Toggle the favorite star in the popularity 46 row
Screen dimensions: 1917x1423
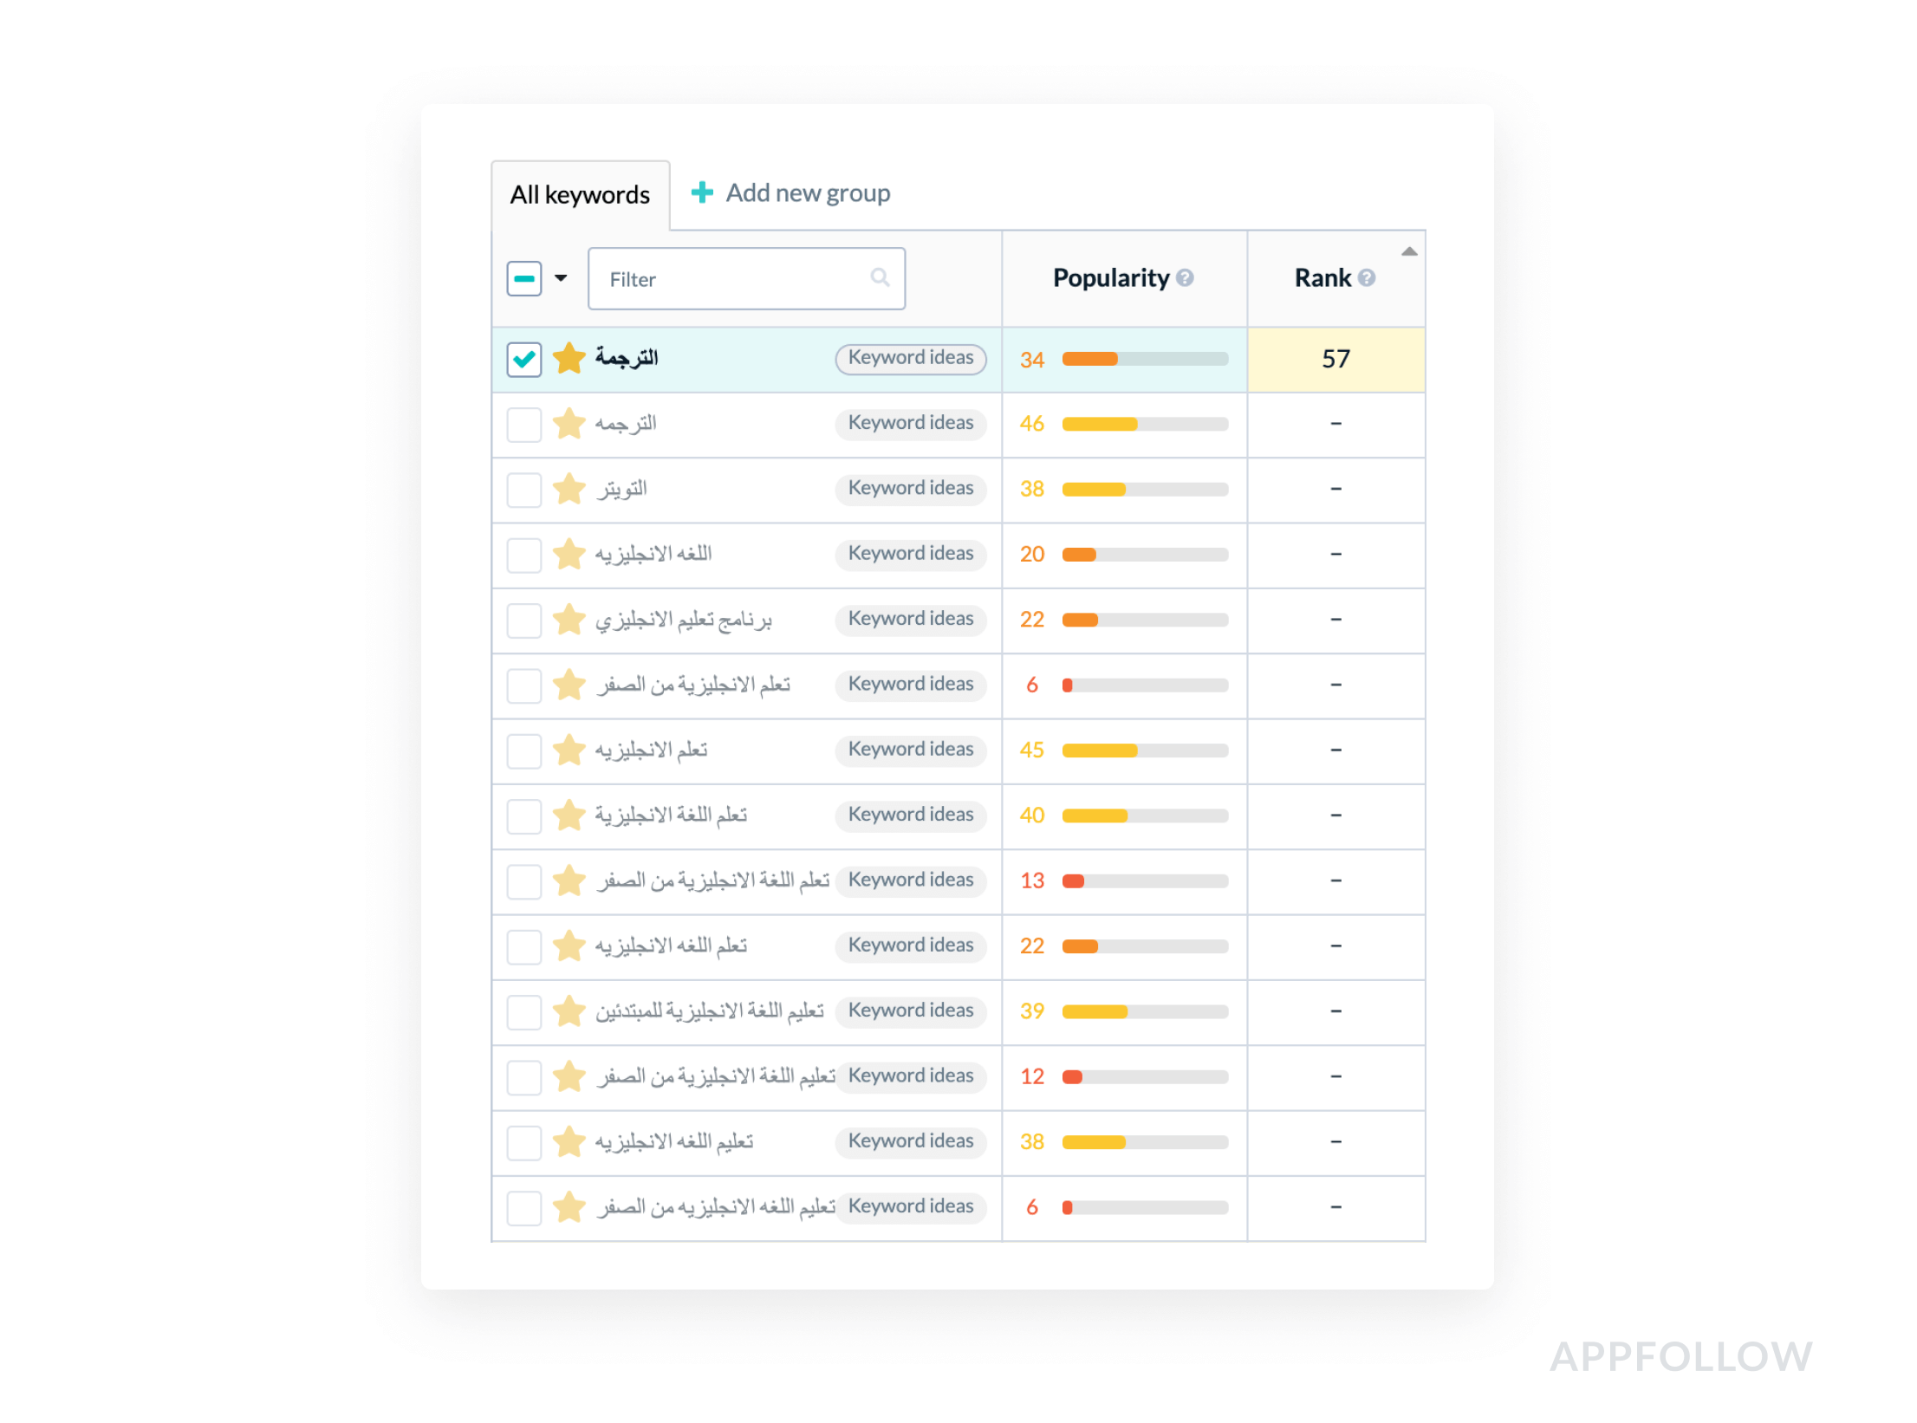pos(569,425)
